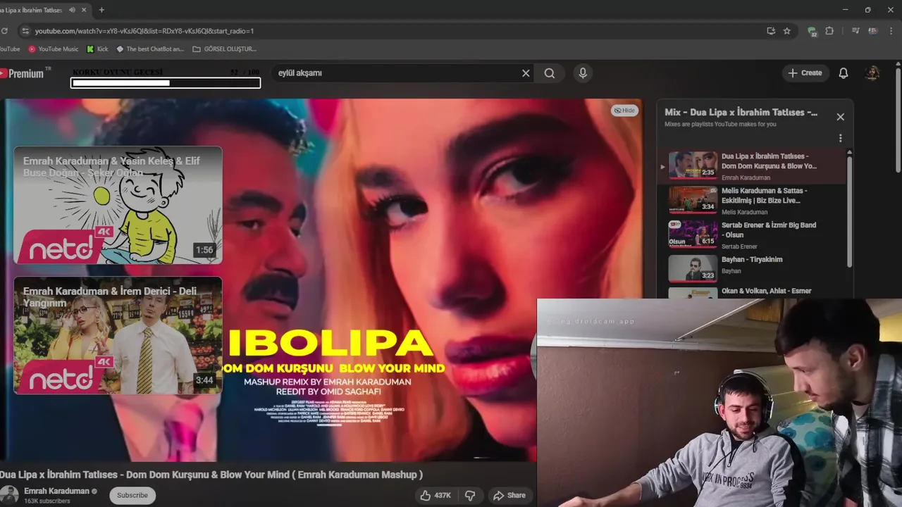
Task: Dislike the video
Action: tap(470, 496)
